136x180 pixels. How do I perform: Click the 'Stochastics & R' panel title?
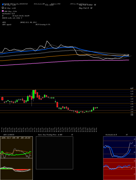[111, 135]
